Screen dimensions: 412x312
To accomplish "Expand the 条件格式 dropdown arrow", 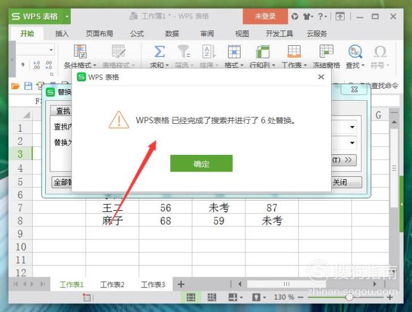I will pyautogui.click(x=95, y=65).
